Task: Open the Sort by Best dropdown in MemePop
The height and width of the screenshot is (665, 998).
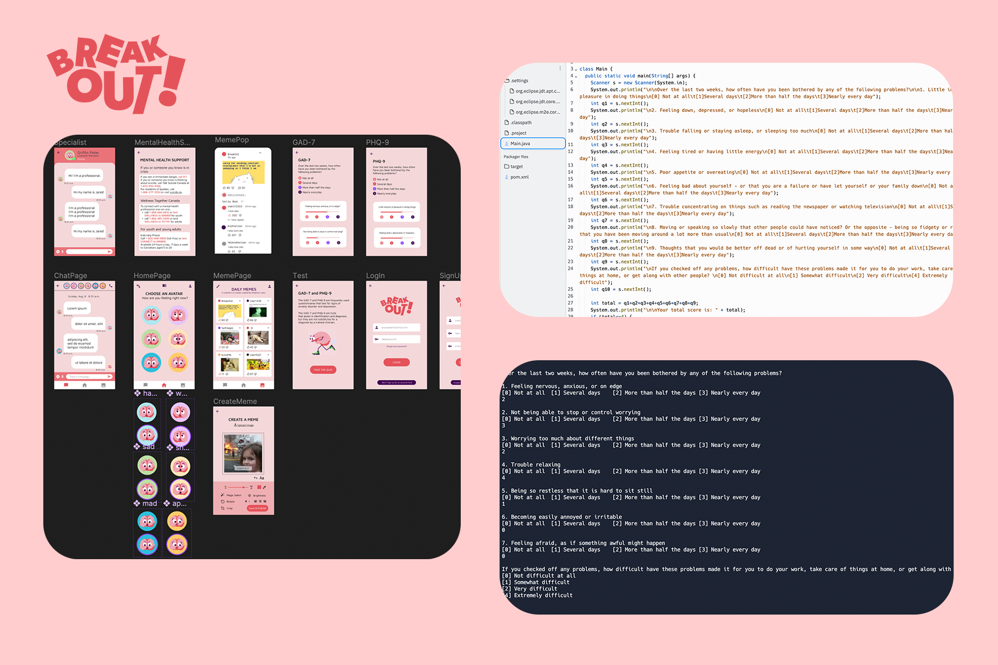Action: (235, 201)
